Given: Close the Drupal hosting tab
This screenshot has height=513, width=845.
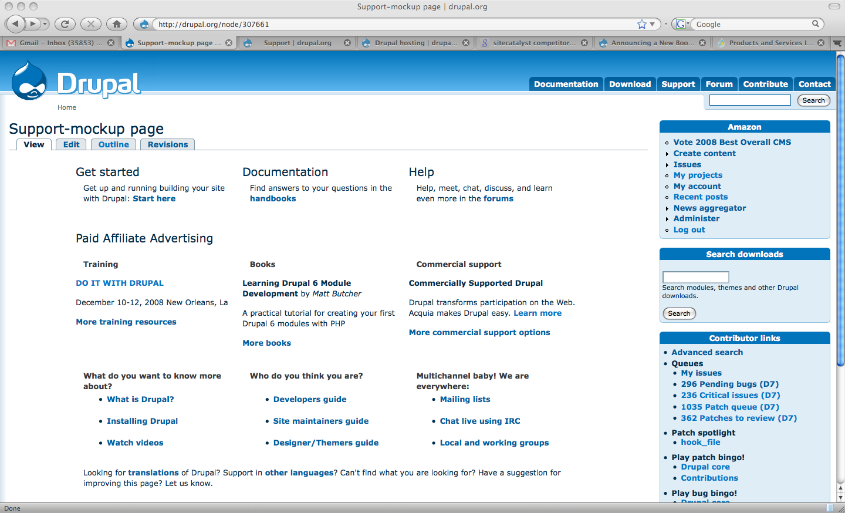Looking at the screenshot, I should point(466,43).
